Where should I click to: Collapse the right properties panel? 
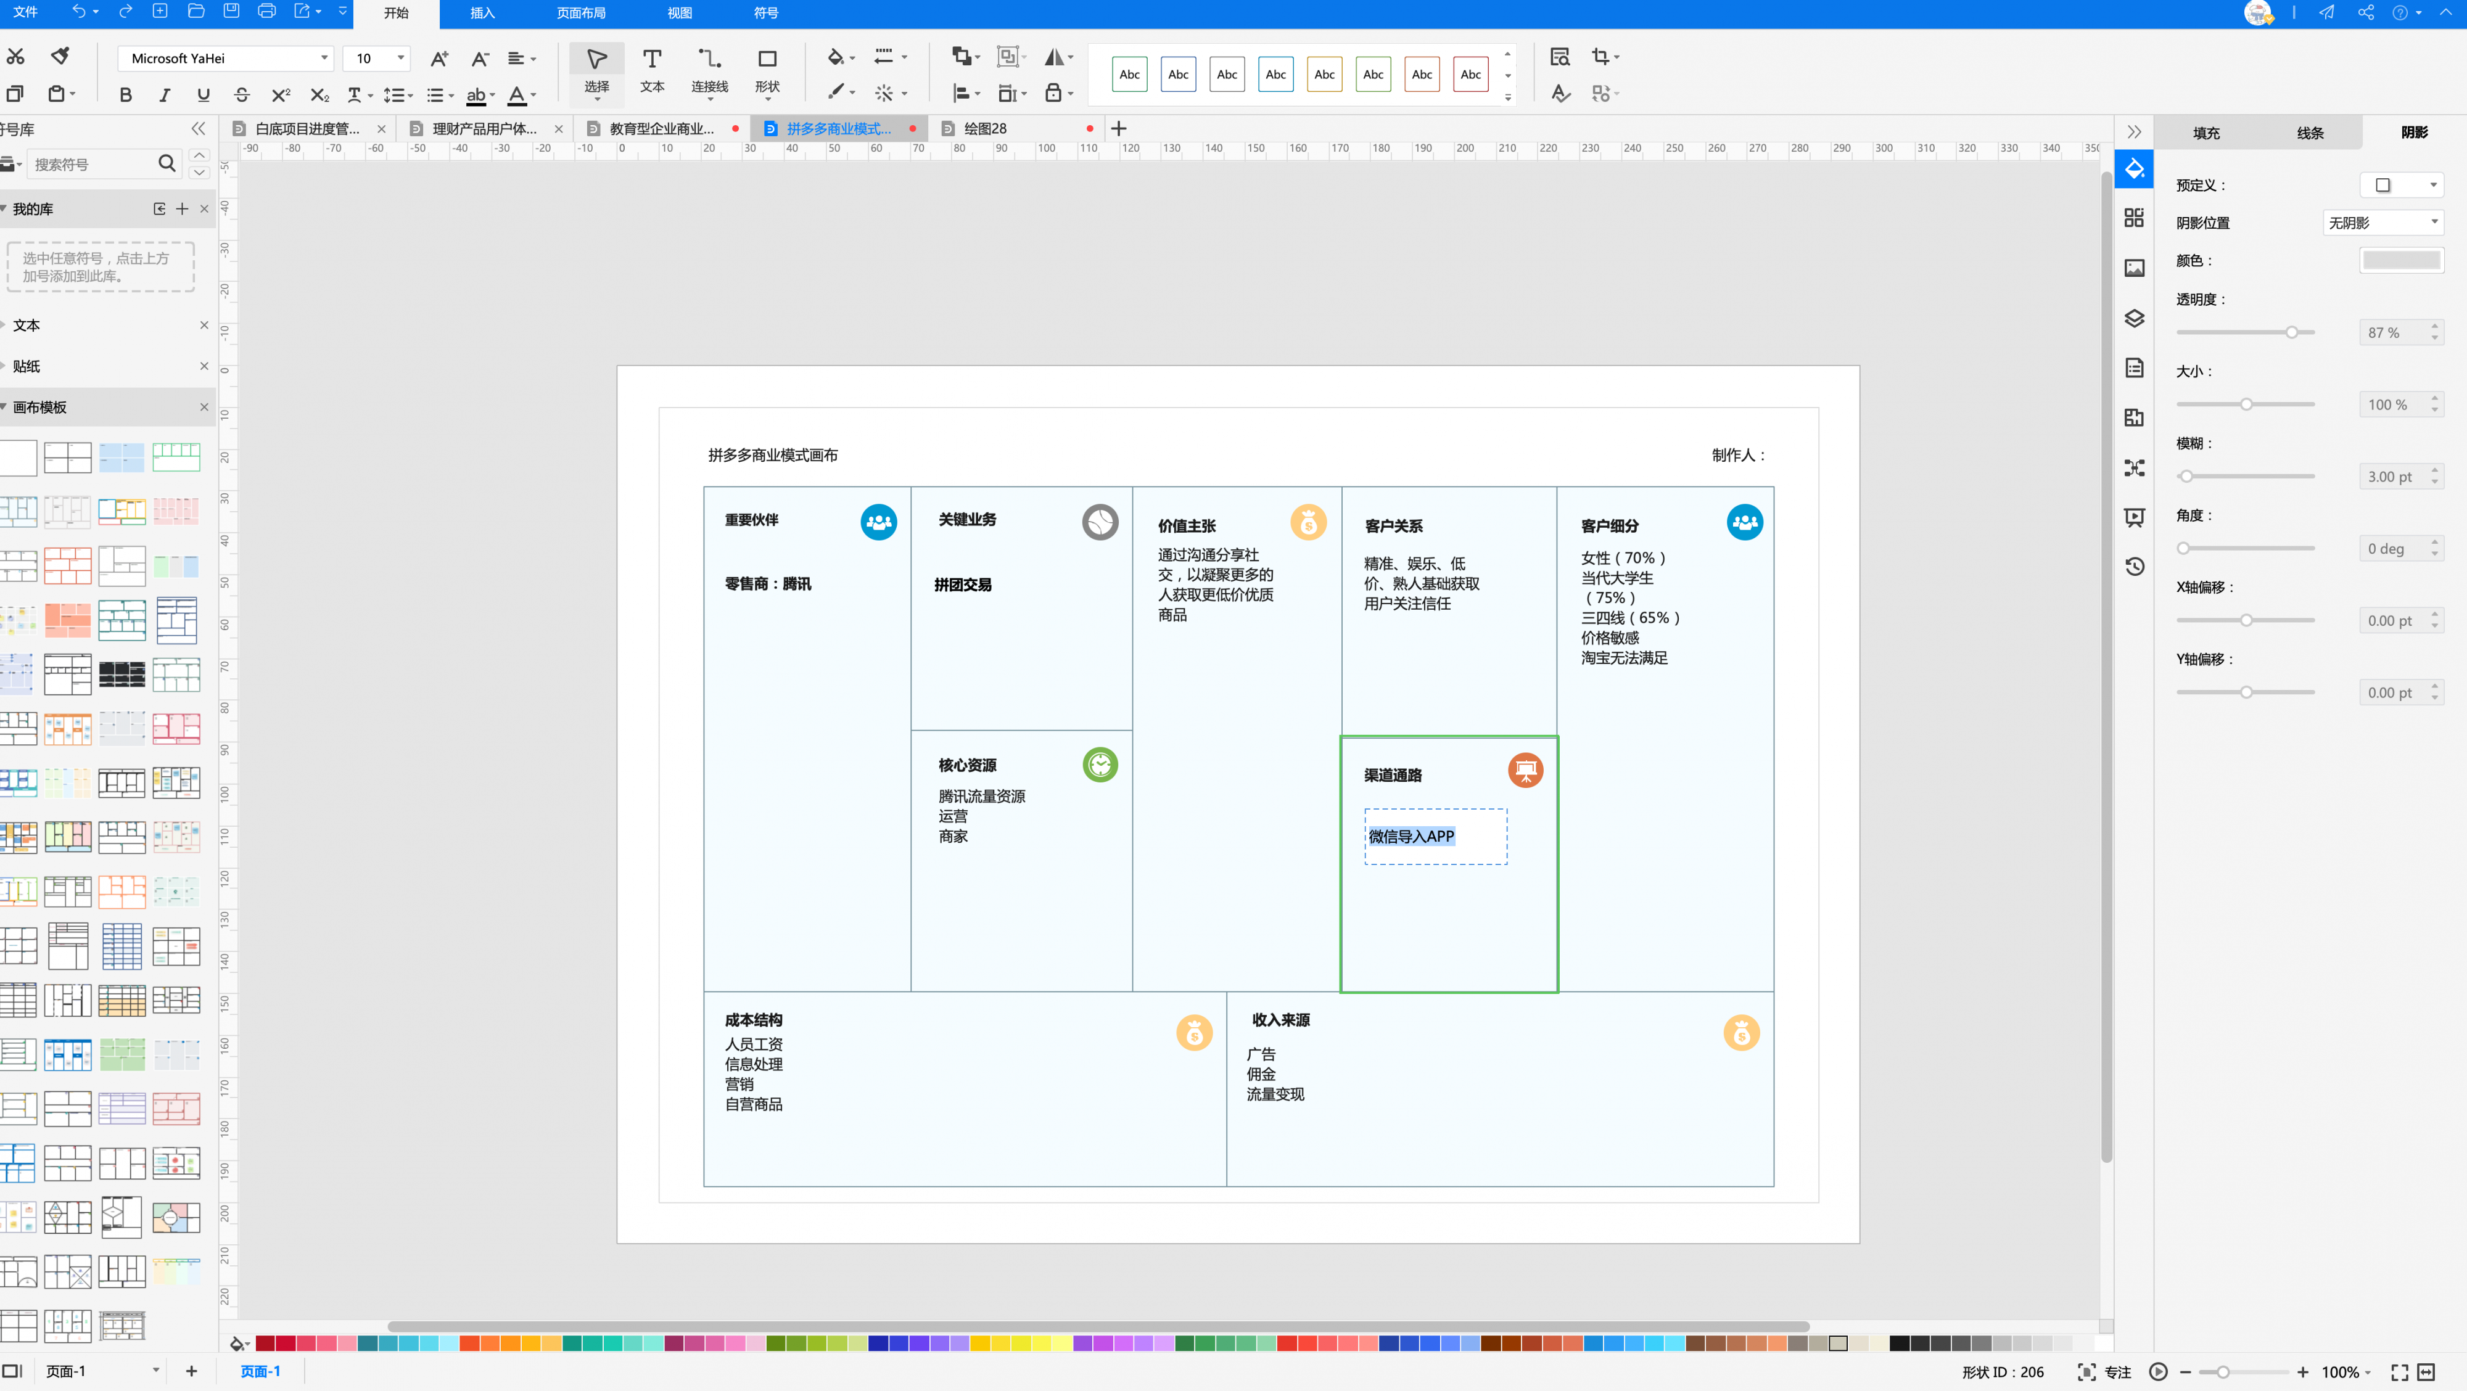click(x=2134, y=132)
